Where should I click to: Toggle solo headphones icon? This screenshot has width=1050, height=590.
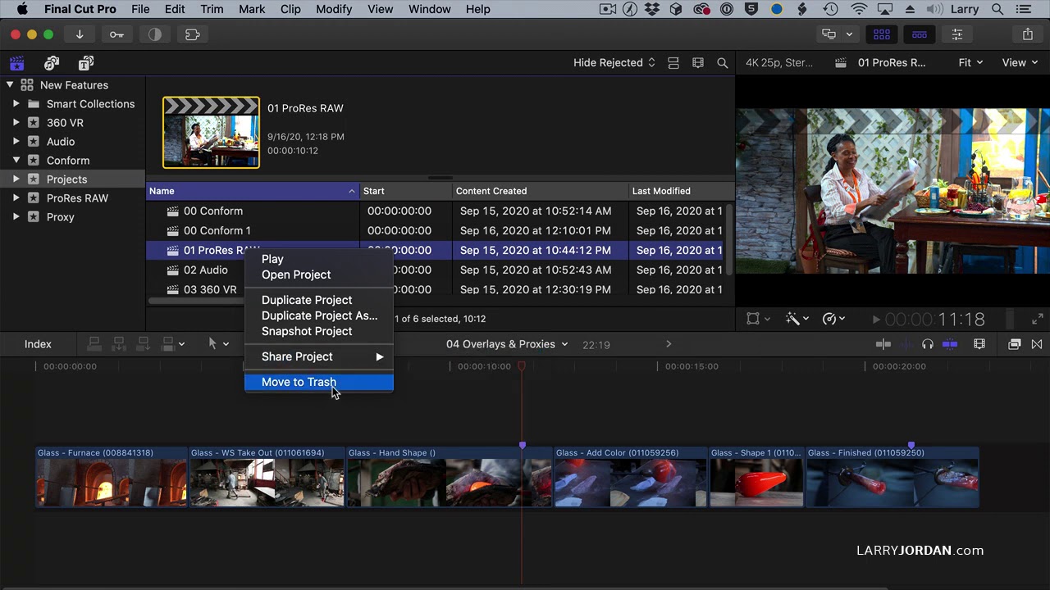pos(928,344)
